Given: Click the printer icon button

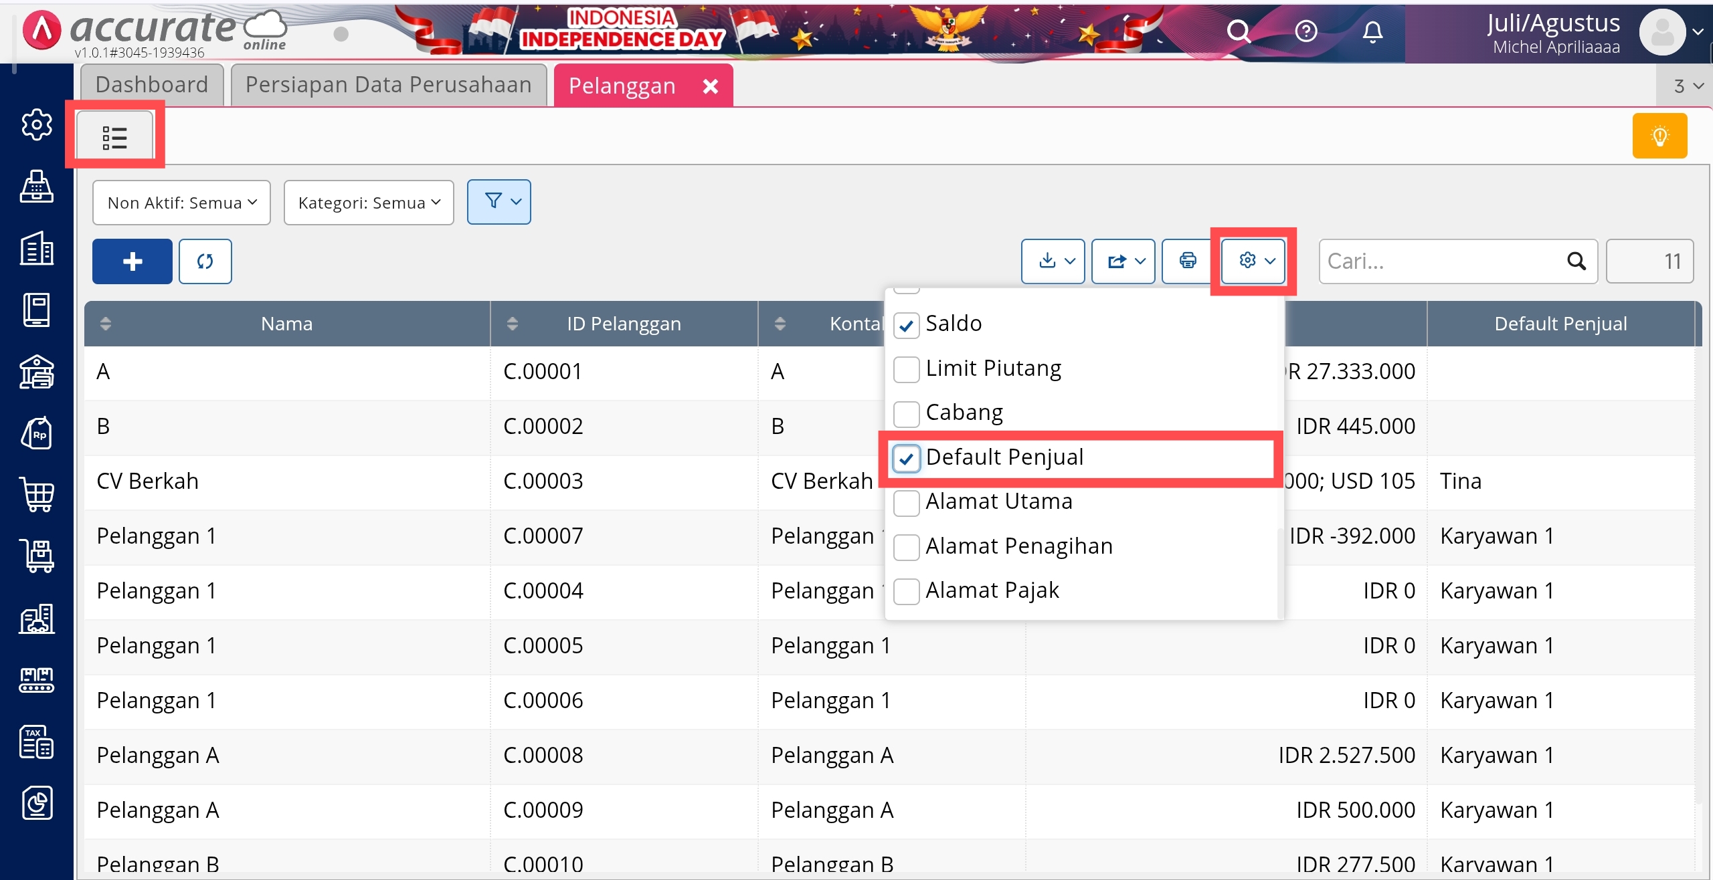Looking at the screenshot, I should click(x=1188, y=261).
